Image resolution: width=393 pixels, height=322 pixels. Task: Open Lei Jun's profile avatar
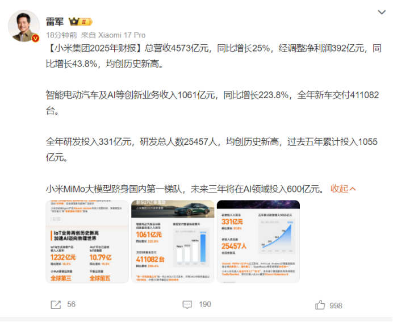pyautogui.click(x=24, y=26)
